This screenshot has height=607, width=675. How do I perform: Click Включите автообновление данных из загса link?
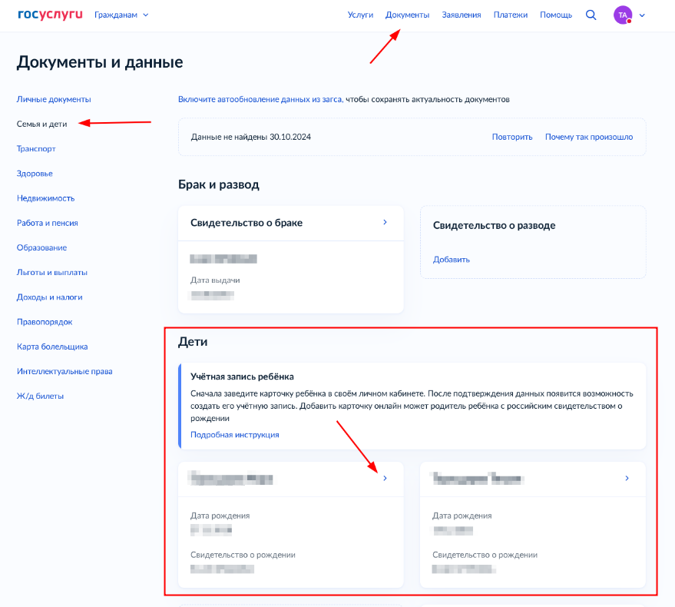tap(260, 99)
